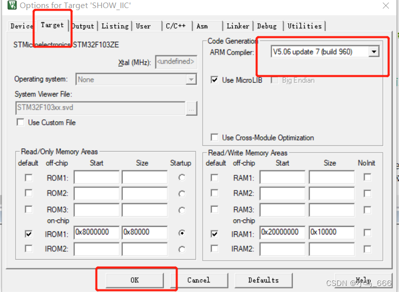Click the Cancel button
This screenshot has width=399, height=292.
(x=199, y=280)
